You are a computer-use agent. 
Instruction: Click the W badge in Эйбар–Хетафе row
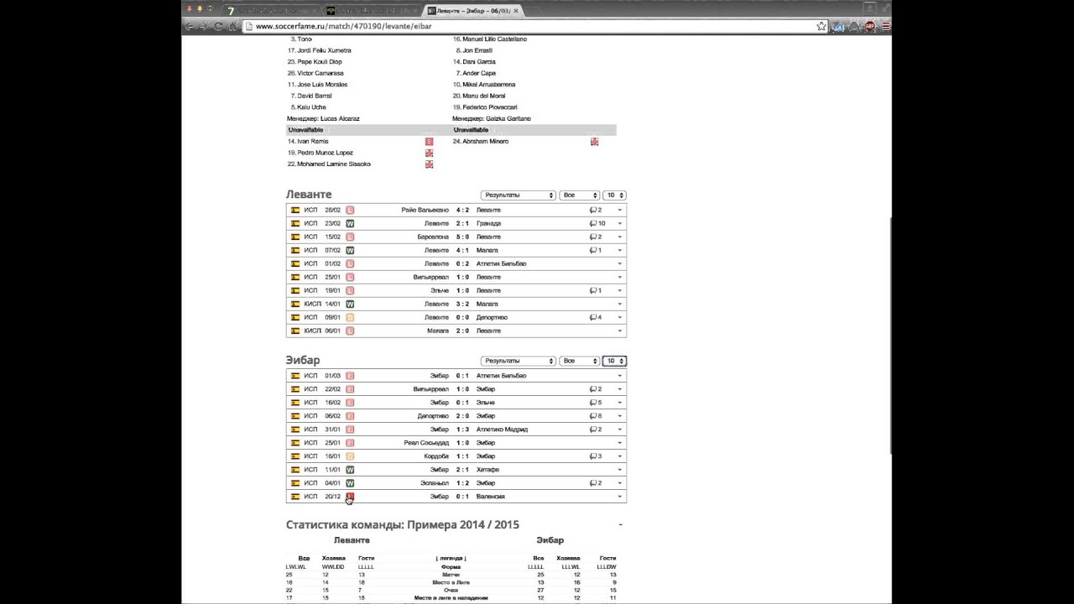(x=350, y=470)
